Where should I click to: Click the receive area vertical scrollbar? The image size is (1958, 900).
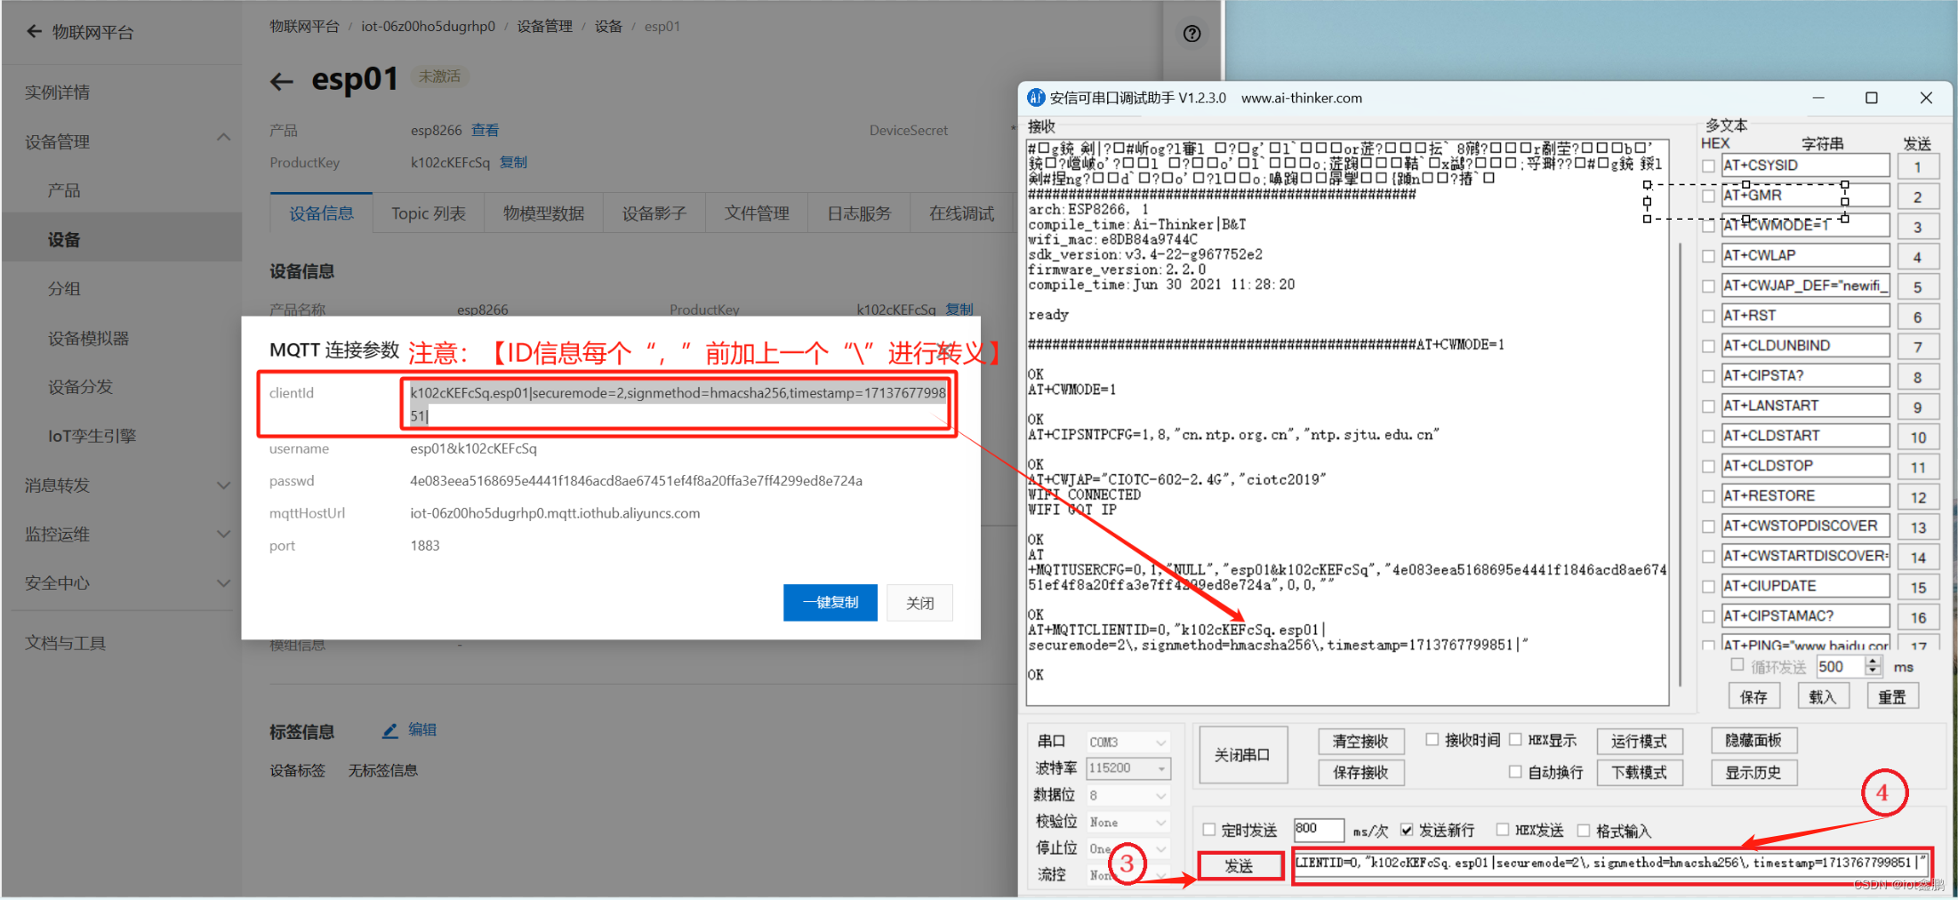1680,462
